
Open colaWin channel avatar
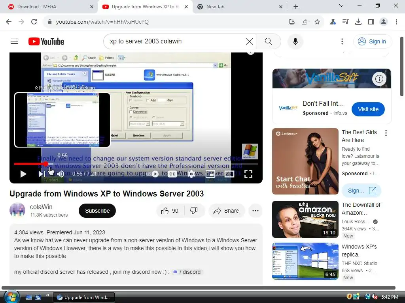point(17,210)
